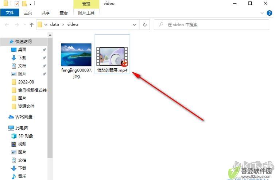The height and width of the screenshot is (180, 275).
Task: Select 快速访问 in navigation pane
Action: point(23,42)
